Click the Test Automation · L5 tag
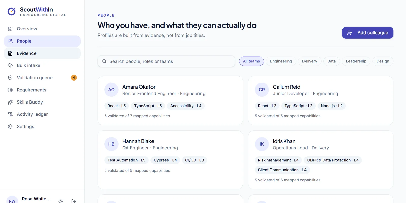This screenshot has width=406, height=203. pyautogui.click(x=126, y=160)
